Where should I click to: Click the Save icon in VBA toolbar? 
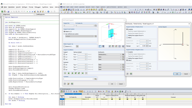coord(8,12)
